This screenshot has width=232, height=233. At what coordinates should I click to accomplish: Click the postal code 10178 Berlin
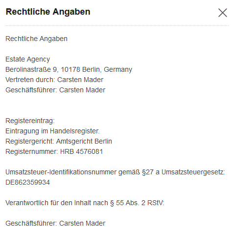click(x=80, y=69)
